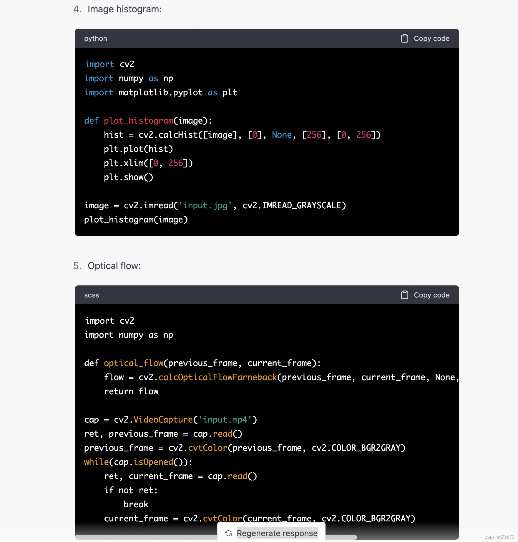Click the 'Image histogram:' heading
This screenshot has width=518, height=542.
(x=124, y=9)
